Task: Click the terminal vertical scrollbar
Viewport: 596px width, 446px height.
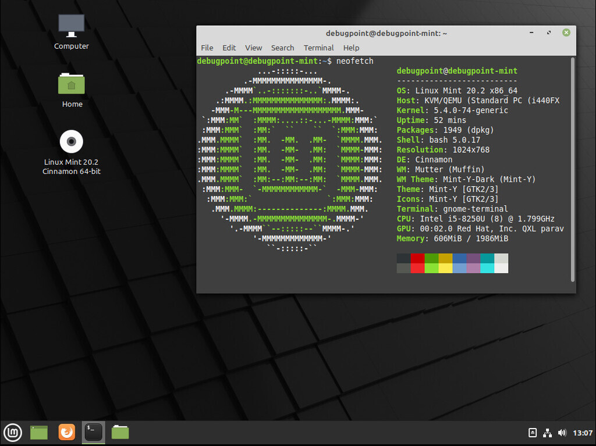Action: click(x=573, y=169)
